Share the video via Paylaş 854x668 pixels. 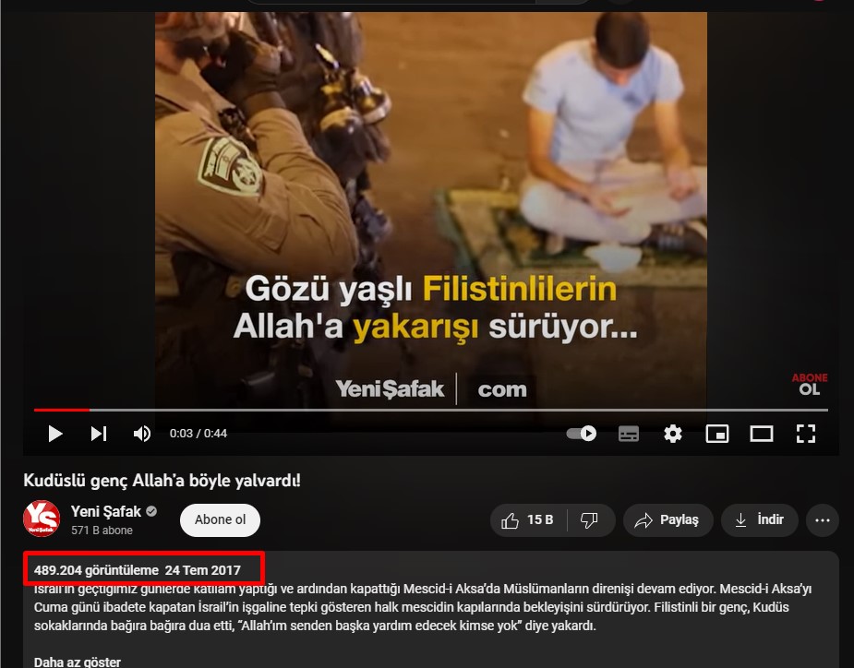(x=668, y=520)
